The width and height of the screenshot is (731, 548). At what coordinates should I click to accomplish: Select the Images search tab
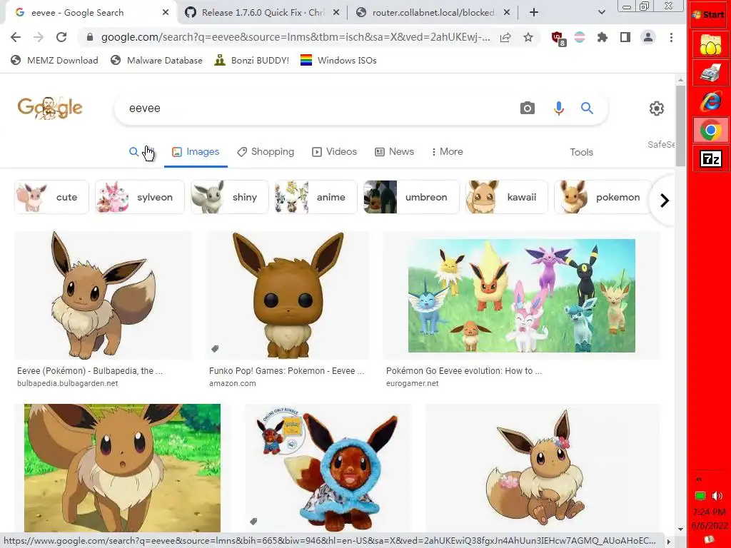tap(196, 152)
